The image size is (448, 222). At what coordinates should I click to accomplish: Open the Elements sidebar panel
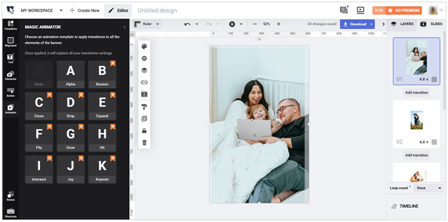pos(10,76)
